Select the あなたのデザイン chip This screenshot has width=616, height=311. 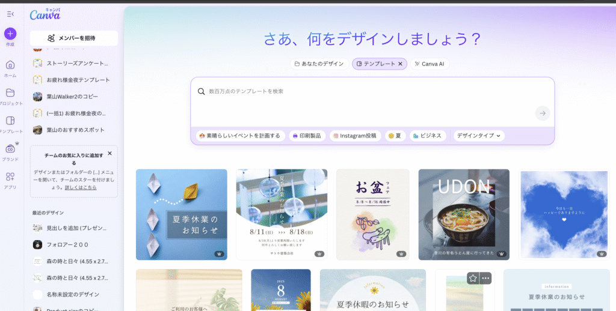click(x=319, y=64)
